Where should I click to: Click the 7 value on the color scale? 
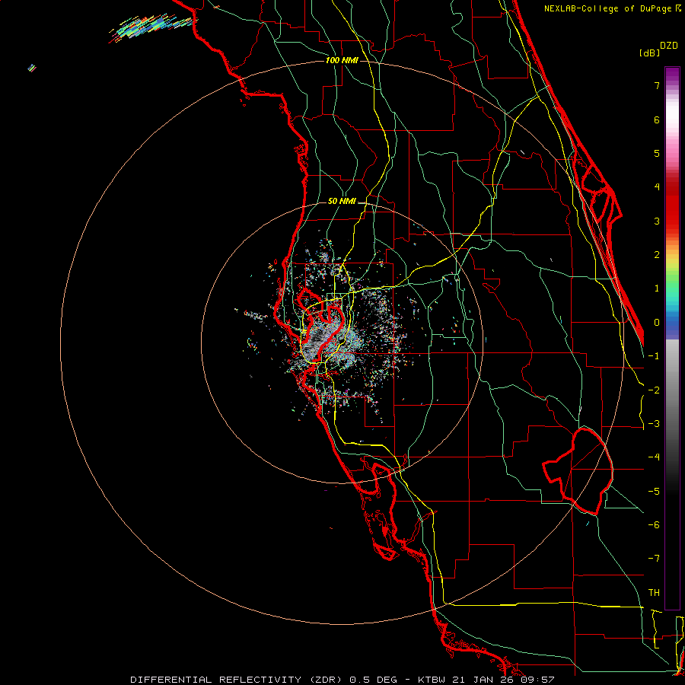pos(657,85)
